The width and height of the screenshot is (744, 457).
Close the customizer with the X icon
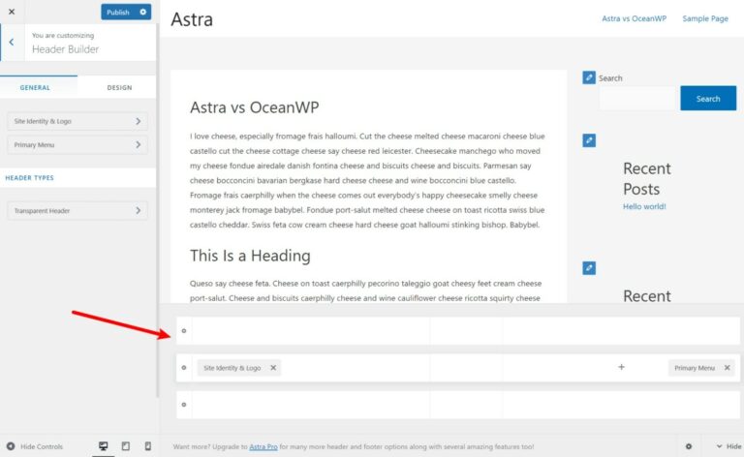click(x=12, y=12)
